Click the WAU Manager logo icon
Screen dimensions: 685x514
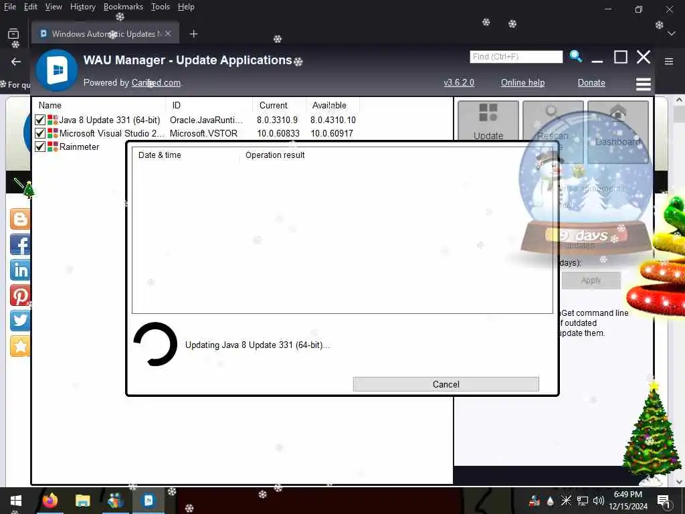coord(57,70)
